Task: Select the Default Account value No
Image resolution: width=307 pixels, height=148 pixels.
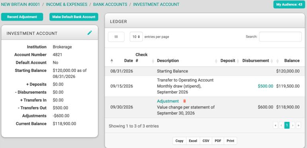Action: pos(56,63)
